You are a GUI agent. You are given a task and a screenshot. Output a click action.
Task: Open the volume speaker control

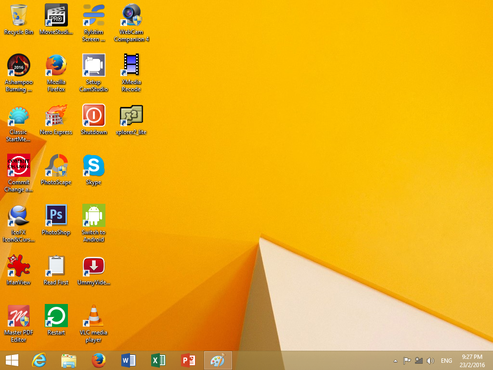pos(430,361)
